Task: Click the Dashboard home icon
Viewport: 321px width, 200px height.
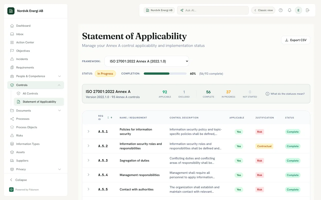Action: pyautogui.click(x=12, y=26)
